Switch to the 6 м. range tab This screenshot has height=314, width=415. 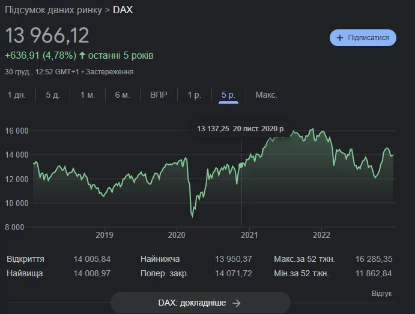point(123,95)
